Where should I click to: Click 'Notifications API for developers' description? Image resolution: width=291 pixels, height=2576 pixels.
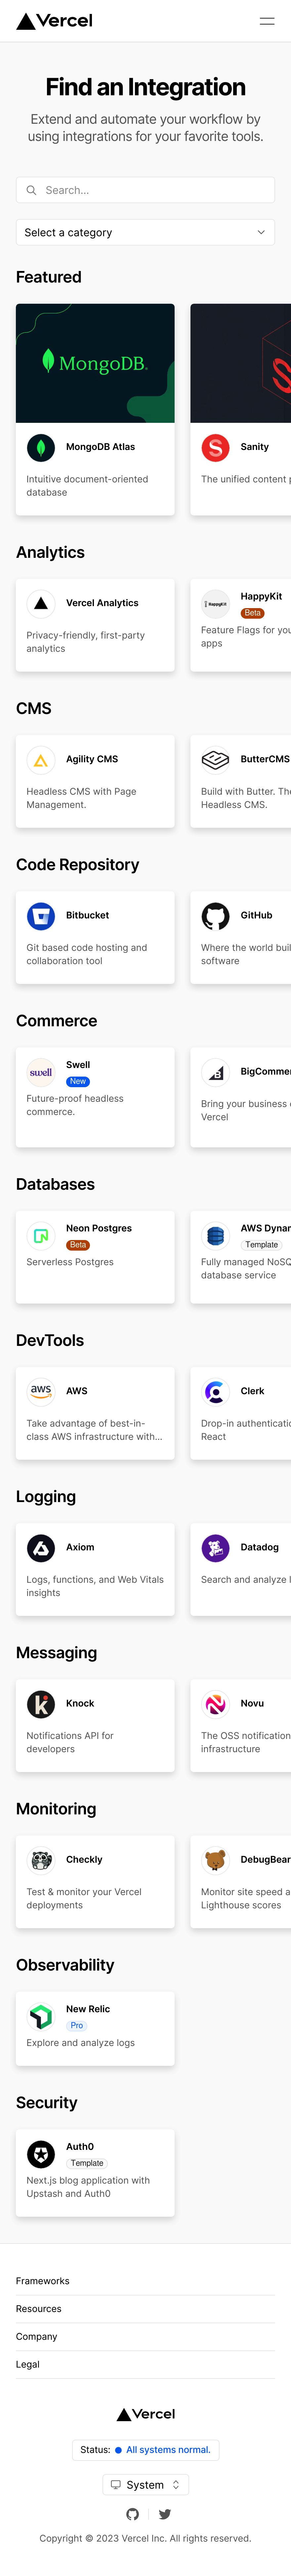point(70,1742)
